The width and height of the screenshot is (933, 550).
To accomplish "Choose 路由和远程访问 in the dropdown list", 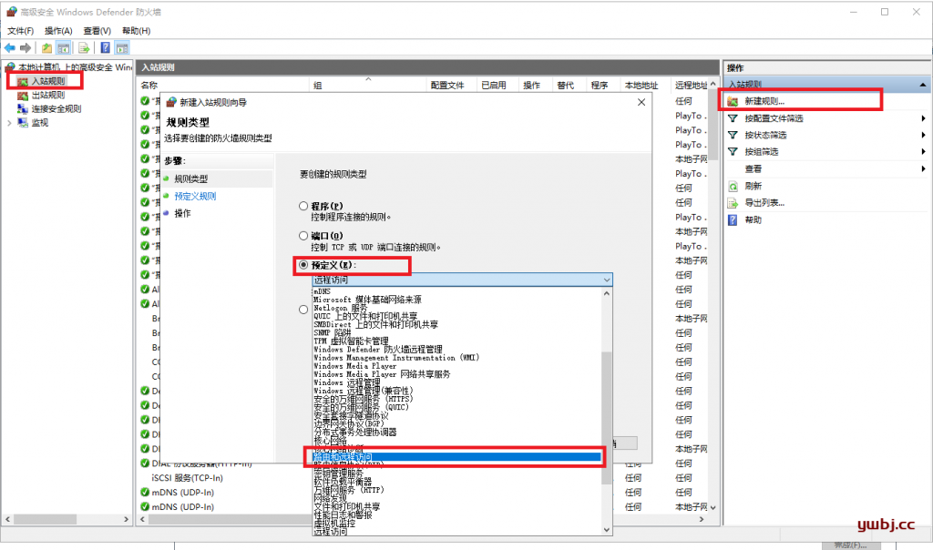I will [x=456, y=456].
